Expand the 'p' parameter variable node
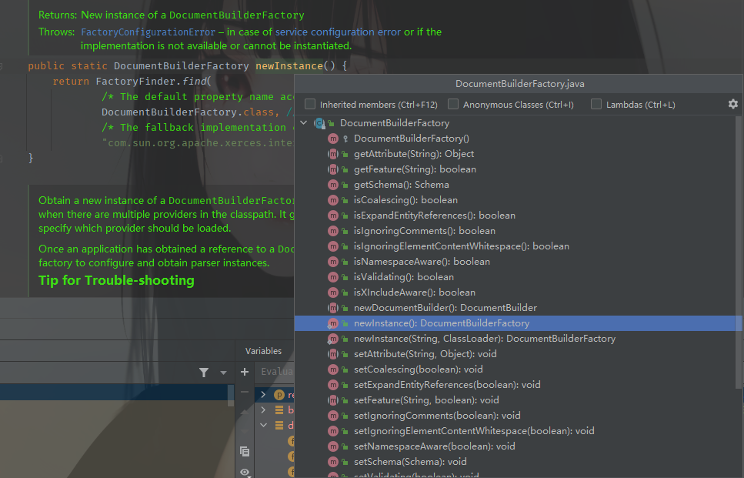Viewport: 744px width, 478px height. [263, 394]
